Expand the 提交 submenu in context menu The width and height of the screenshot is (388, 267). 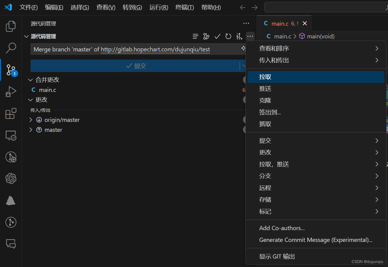316,141
